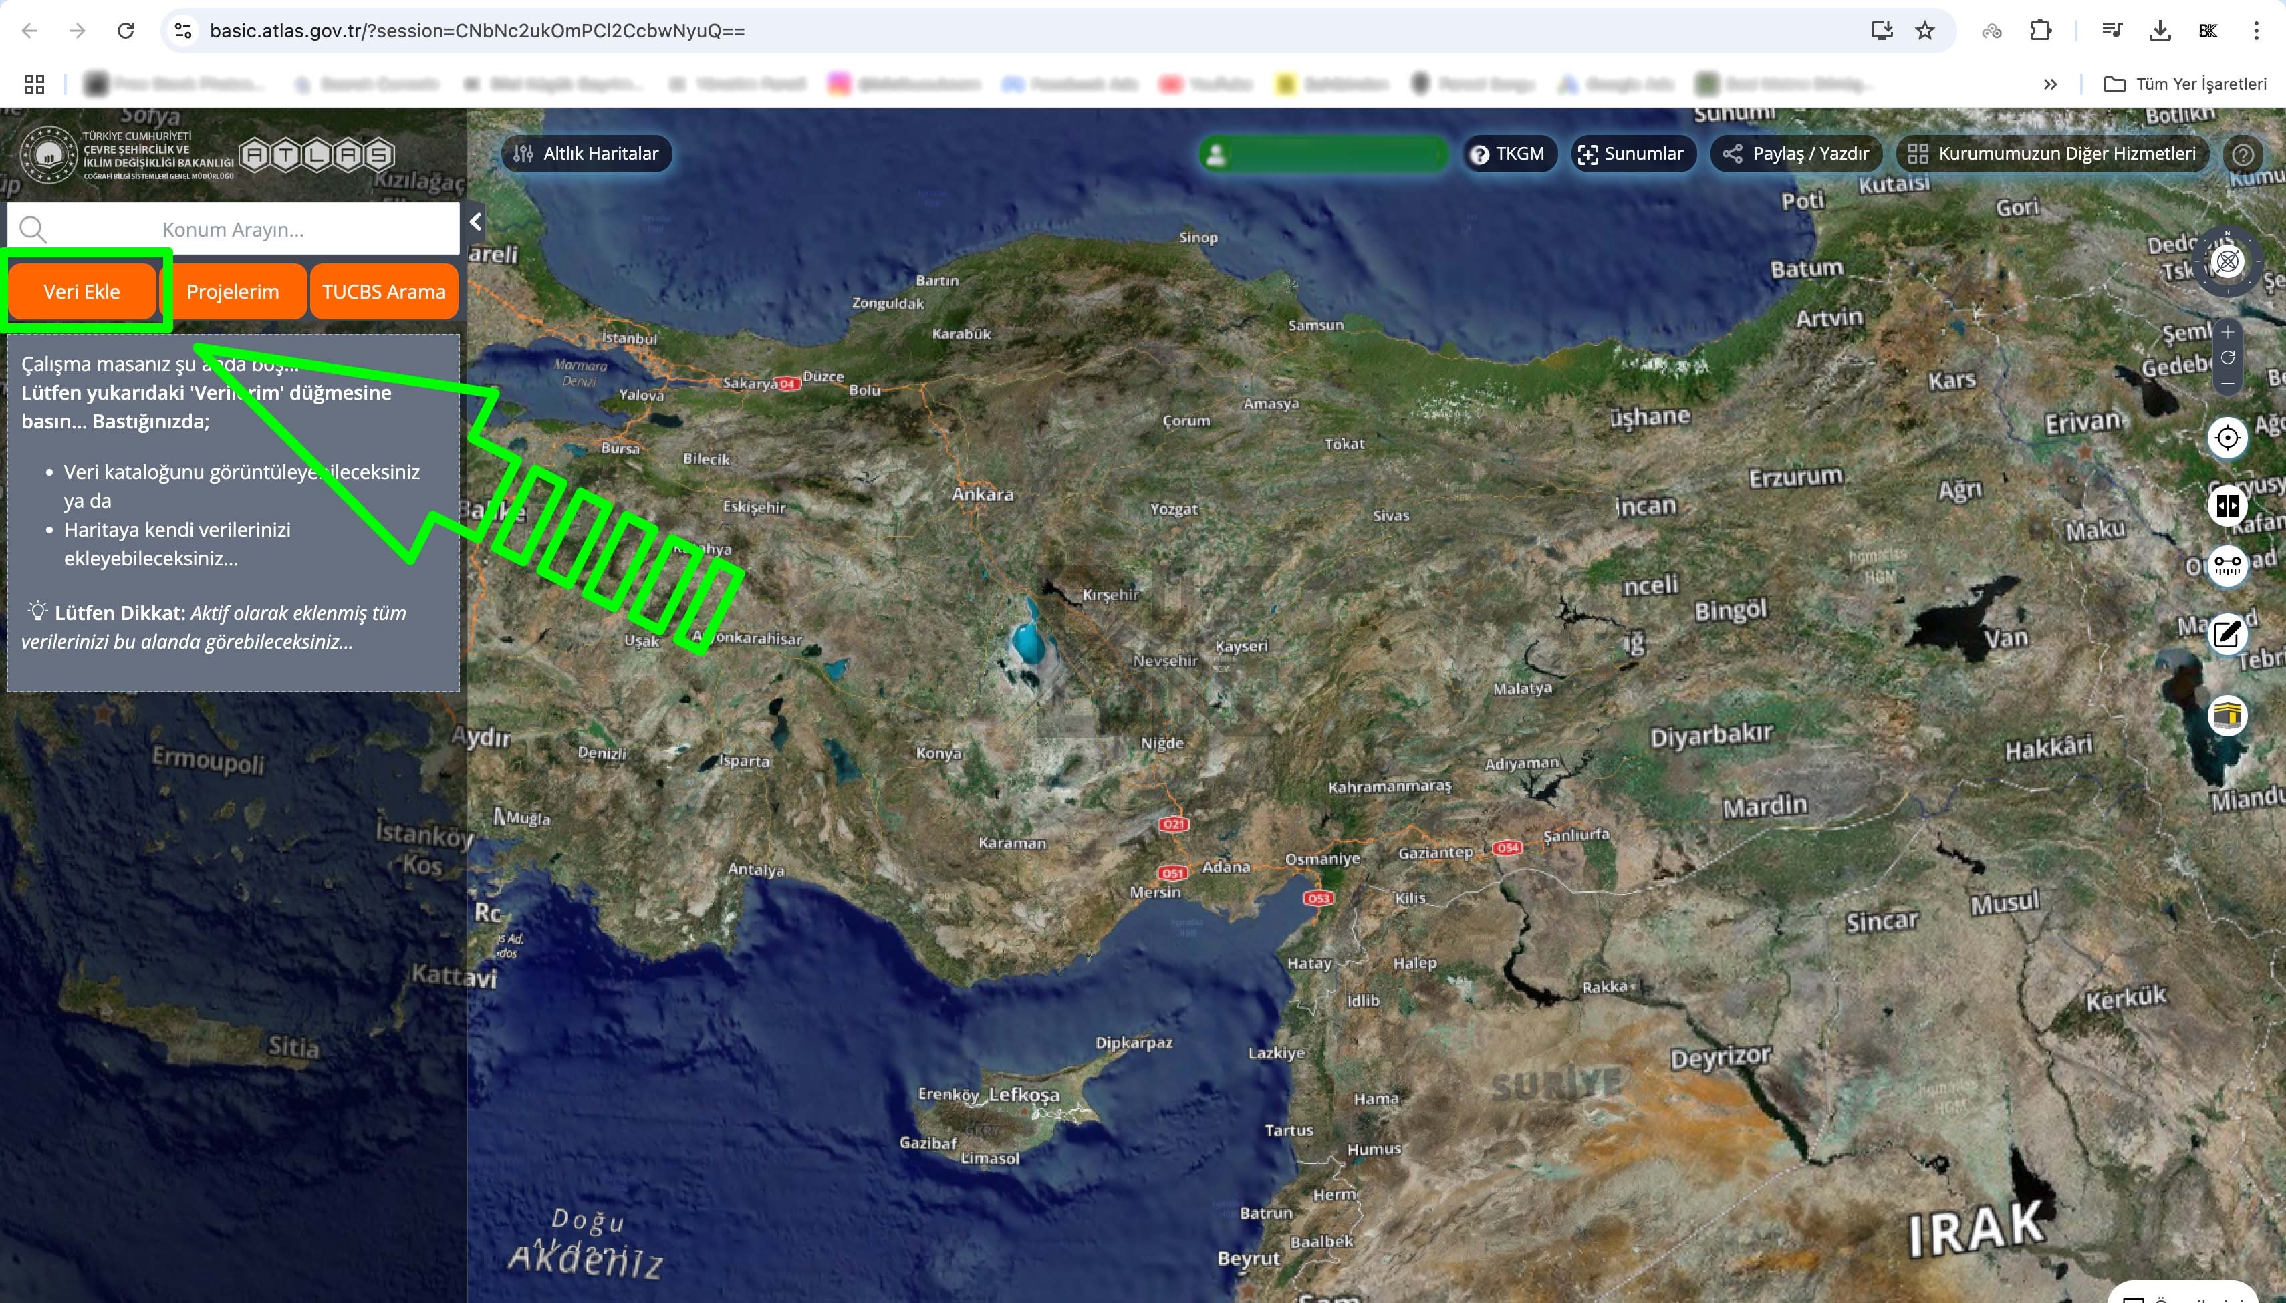This screenshot has width=2286, height=1303.
Task: Open the draw and edit tool
Action: (x=2228, y=635)
